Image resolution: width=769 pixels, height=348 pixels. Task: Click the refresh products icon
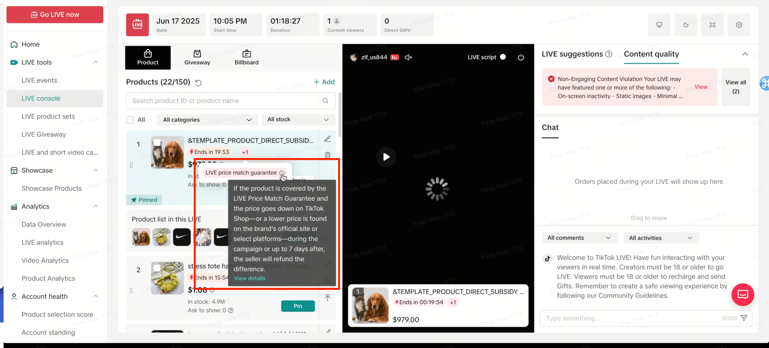198,82
